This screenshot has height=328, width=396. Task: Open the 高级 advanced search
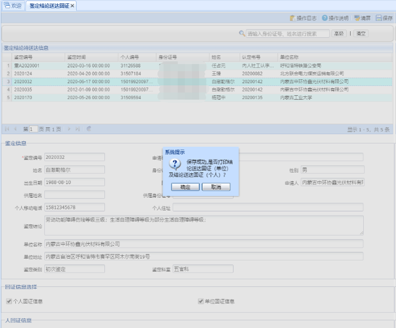(x=339, y=33)
